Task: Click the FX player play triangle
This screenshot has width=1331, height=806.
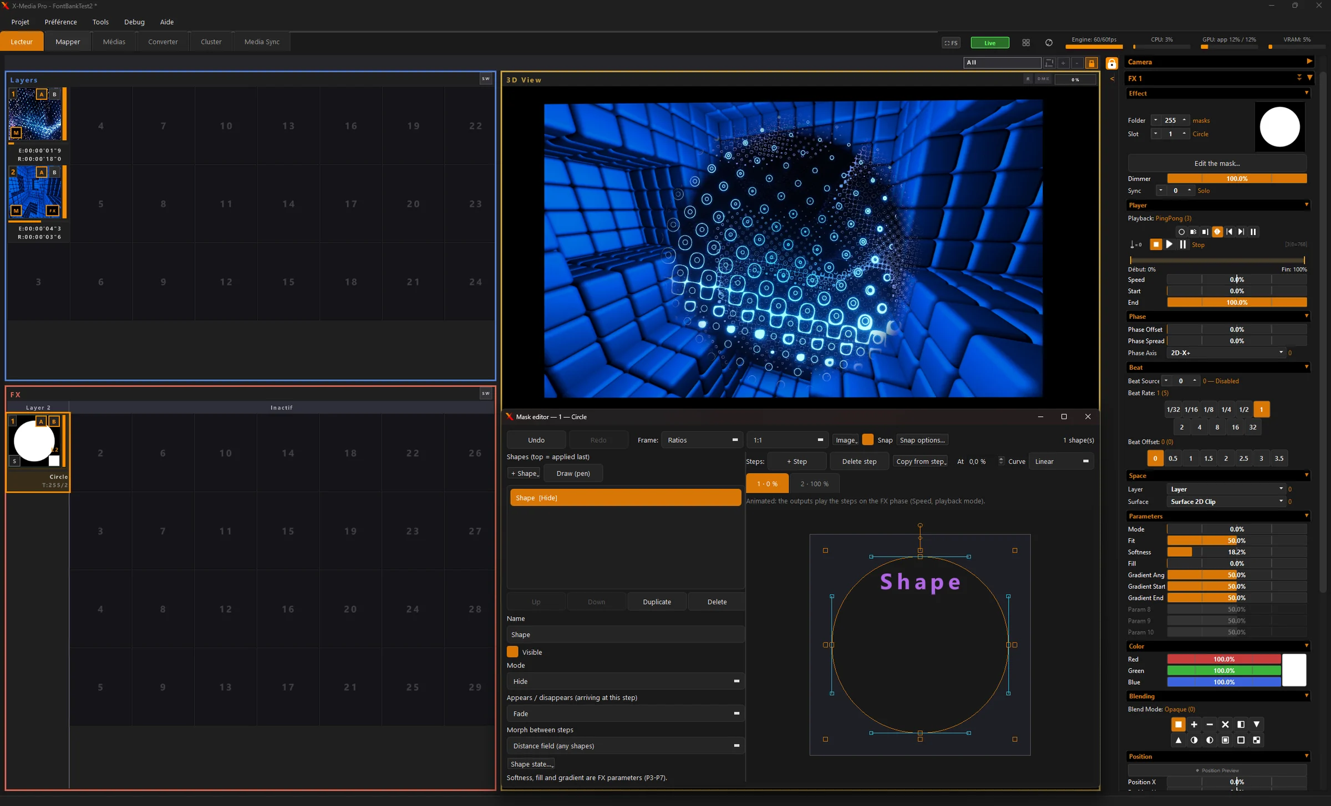Action: [1169, 244]
